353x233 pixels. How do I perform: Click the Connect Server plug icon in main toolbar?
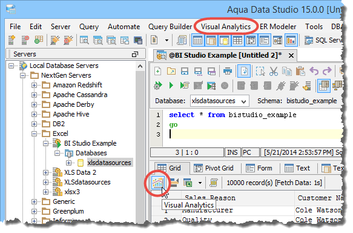coord(54,40)
